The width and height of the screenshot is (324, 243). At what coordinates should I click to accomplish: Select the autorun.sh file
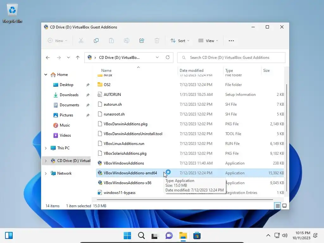(113, 104)
